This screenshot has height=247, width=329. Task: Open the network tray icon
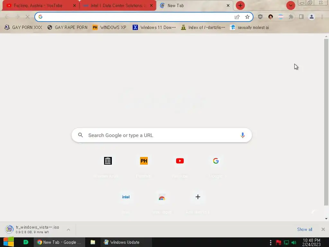tap(286, 242)
